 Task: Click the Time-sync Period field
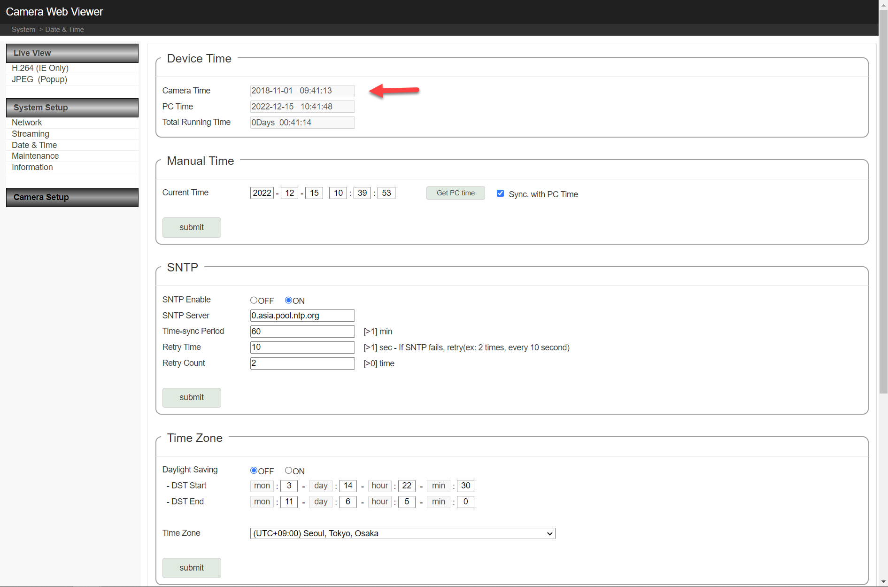(x=302, y=332)
